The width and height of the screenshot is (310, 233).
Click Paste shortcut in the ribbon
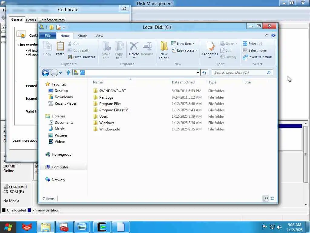[x=82, y=57]
